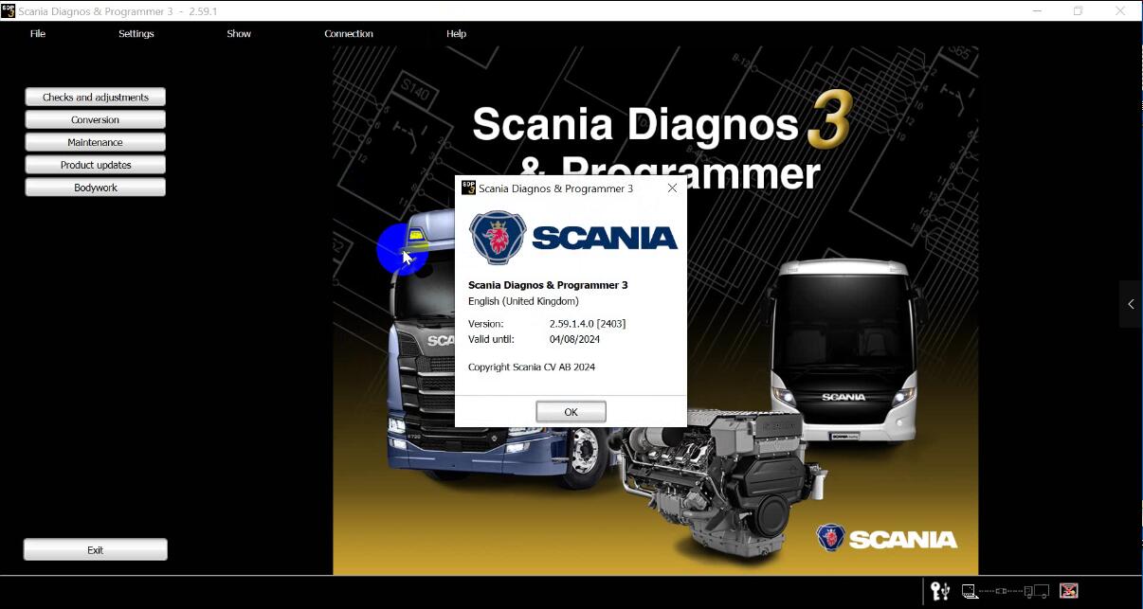The width and height of the screenshot is (1143, 609).
Task: Open the File menu
Action: tap(37, 33)
